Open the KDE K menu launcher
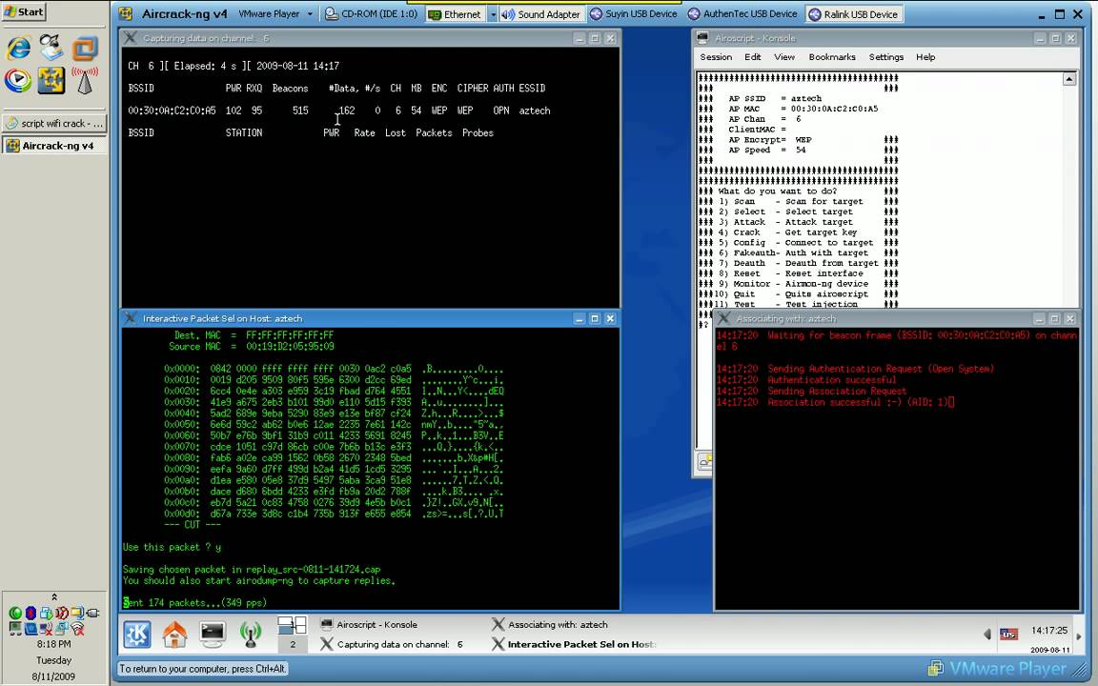1098x686 pixels. (x=137, y=635)
